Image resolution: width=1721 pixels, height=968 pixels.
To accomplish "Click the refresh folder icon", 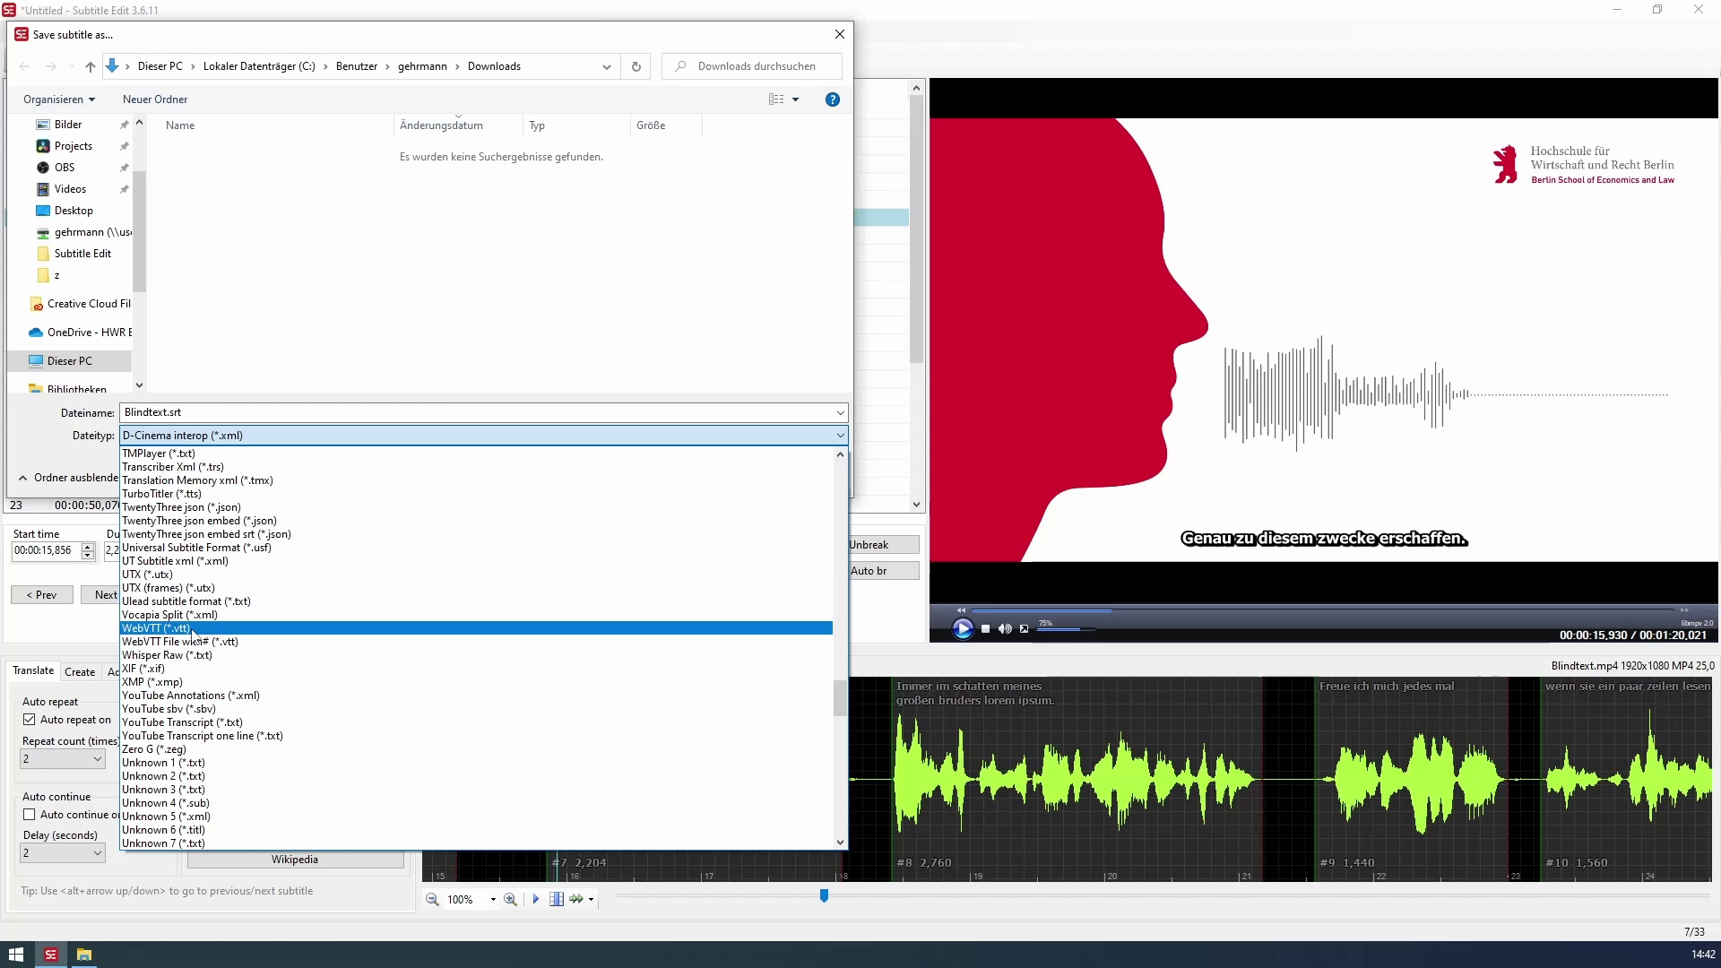I will point(636,66).
